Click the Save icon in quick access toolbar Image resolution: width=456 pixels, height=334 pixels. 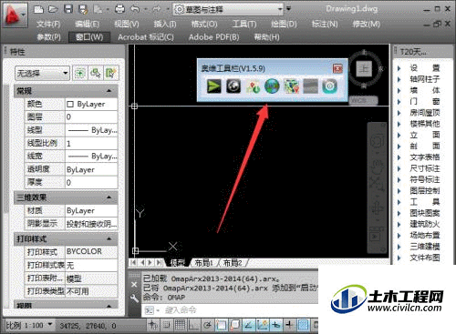click(68, 9)
